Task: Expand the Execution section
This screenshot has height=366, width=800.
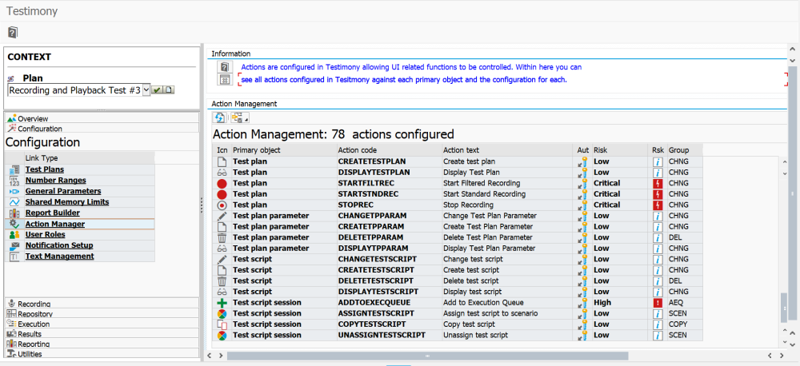Action: pos(102,324)
